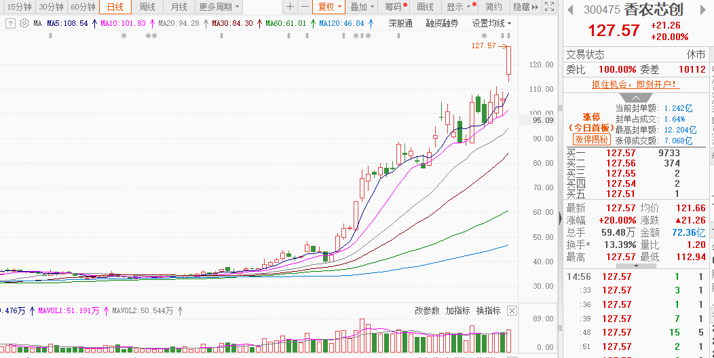The height and width of the screenshot is (358, 714).
Task: Click the minus zoom-out chart icon
Action: click(x=305, y=7)
